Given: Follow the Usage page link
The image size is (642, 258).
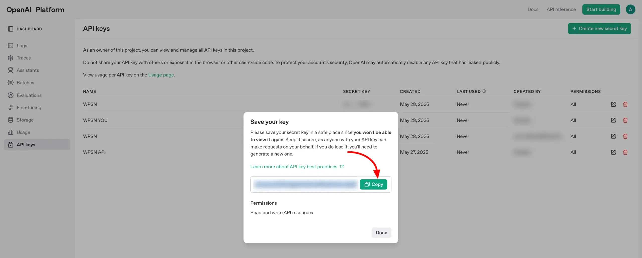Looking at the screenshot, I should point(161,75).
